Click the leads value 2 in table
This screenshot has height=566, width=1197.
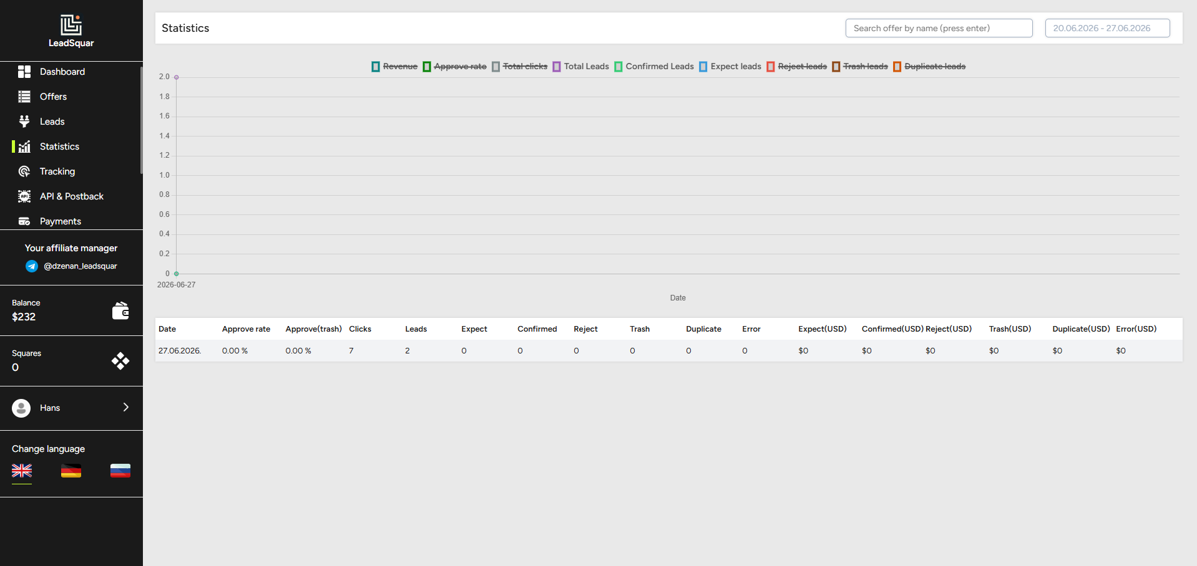tap(408, 351)
